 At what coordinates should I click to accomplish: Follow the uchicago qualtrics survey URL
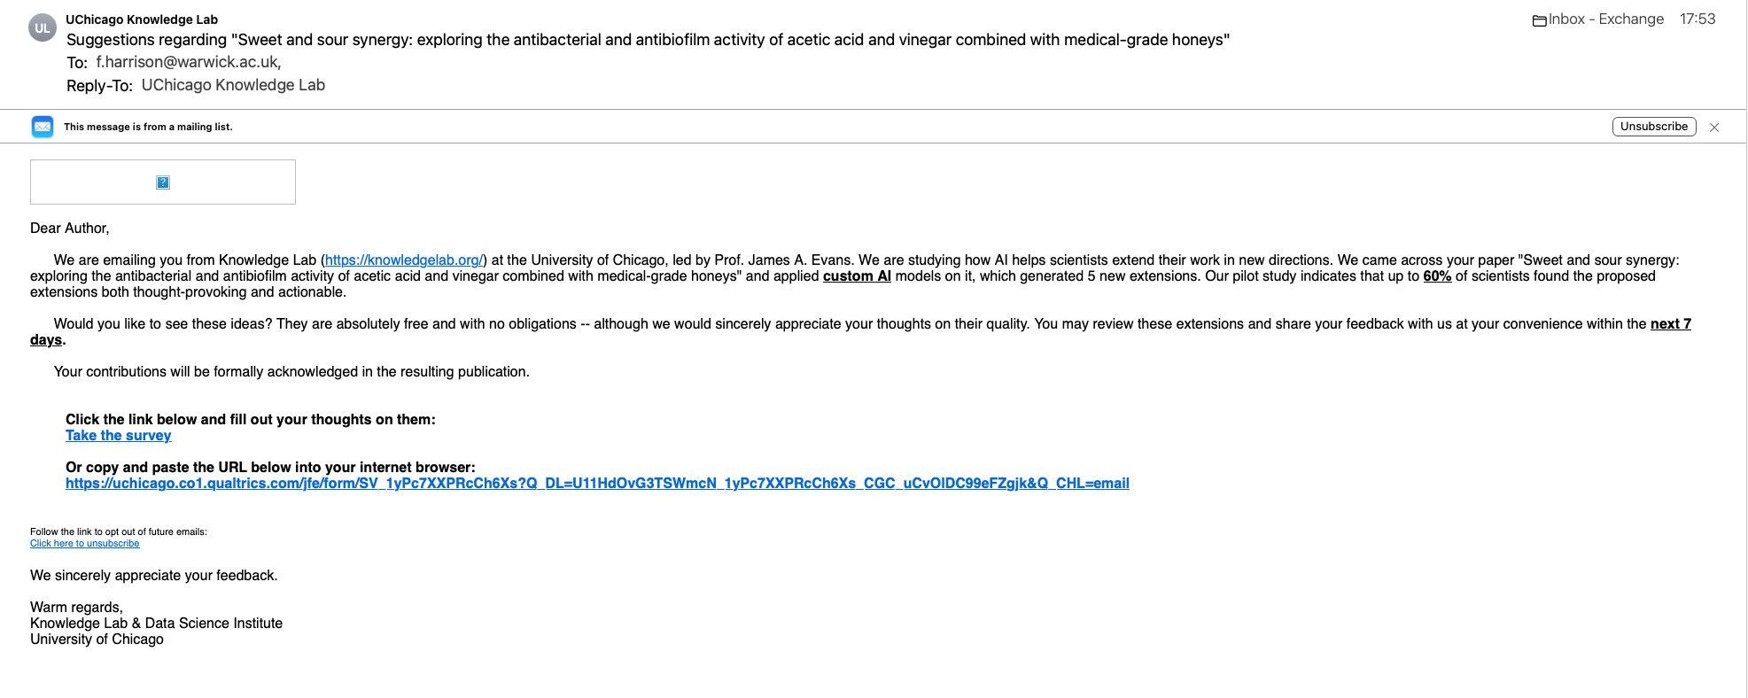point(597,484)
